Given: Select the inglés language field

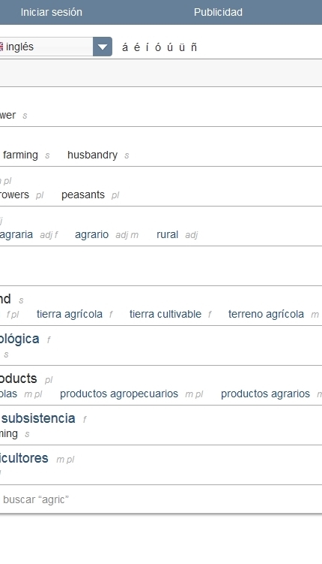Looking at the screenshot, I should [x=46, y=47].
